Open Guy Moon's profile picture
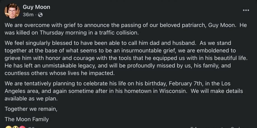The width and height of the screenshot is (257, 128). pos(12,11)
